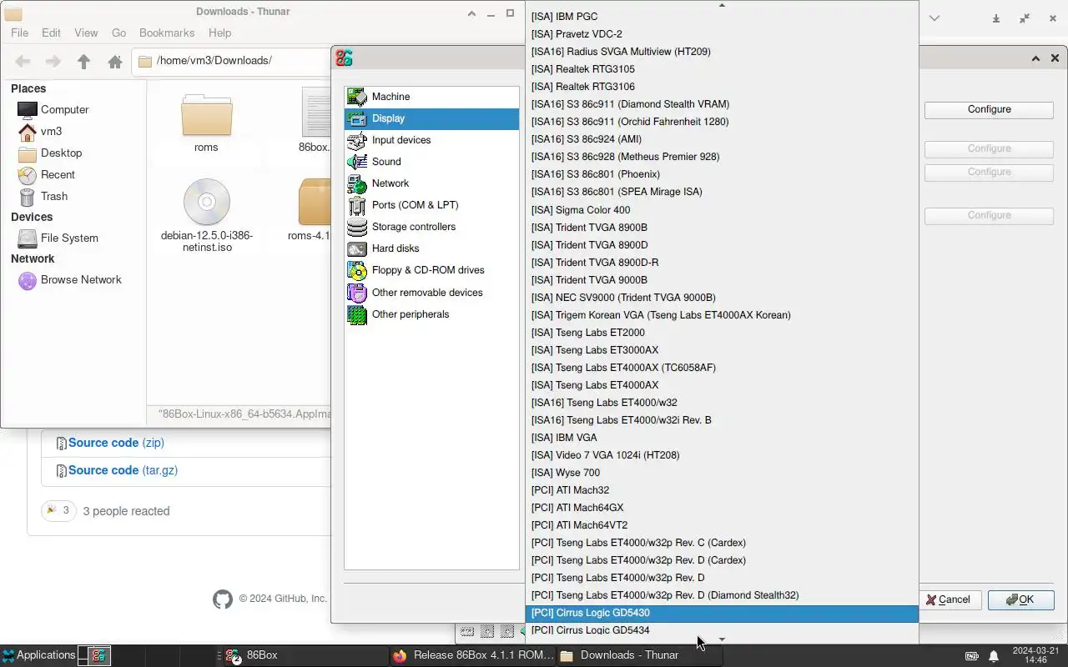Open the Applications menu in the panel
Image resolution: width=1068 pixels, height=667 pixels.
pos(38,655)
